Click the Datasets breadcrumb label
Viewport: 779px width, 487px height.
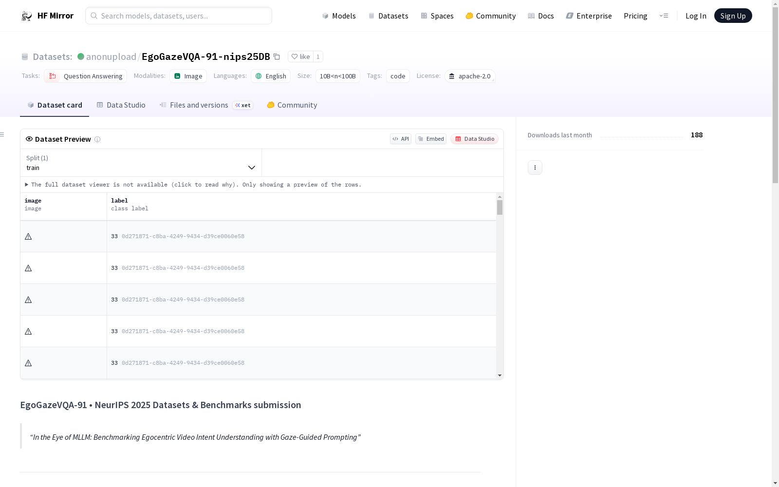click(52, 56)
